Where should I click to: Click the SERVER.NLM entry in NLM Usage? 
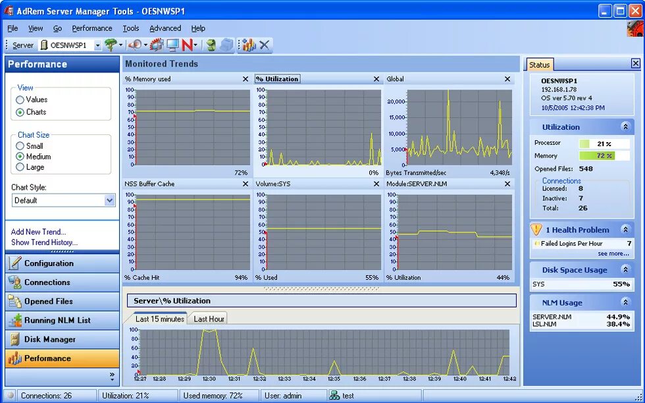pyautogui.click(x=581, y=317)
